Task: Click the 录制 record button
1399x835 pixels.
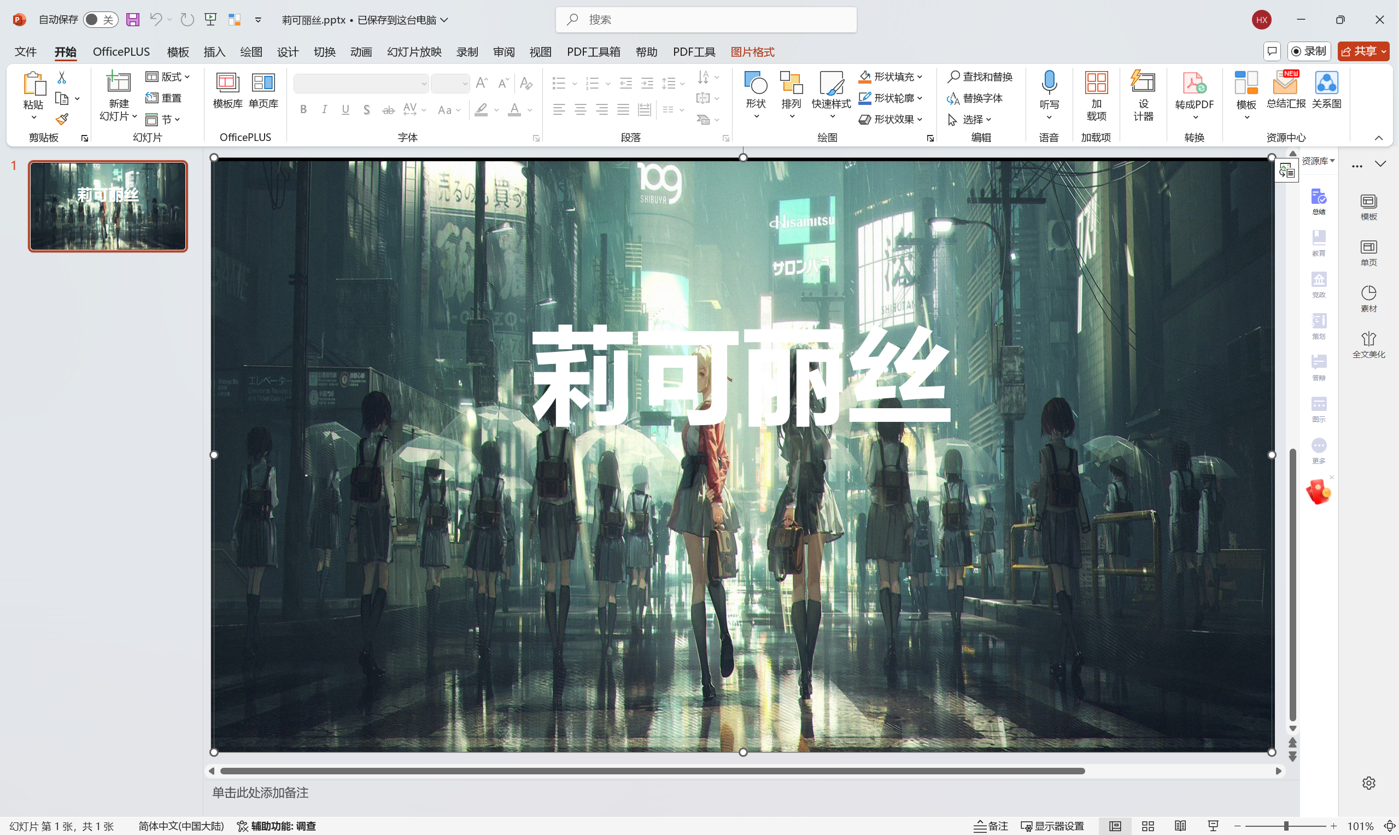Action: [1309, 51]
